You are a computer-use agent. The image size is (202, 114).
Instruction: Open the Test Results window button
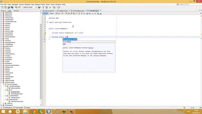point(18,108)
